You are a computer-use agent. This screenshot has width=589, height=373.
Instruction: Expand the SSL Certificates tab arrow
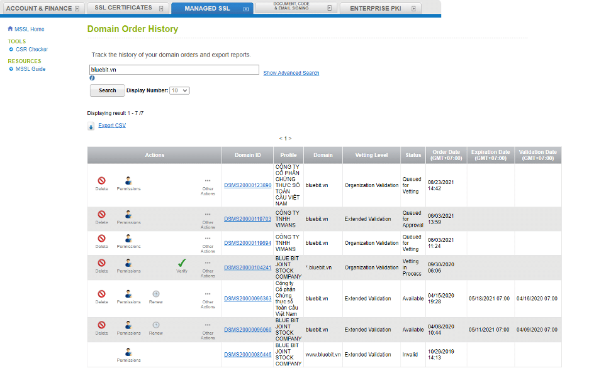click(161, 9)
